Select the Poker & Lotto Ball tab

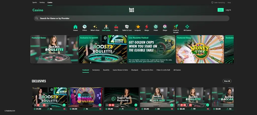(163, 70)
